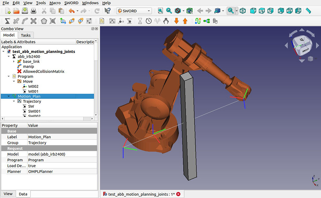The width and height of the screenshot is (321, 198).
Task: Open the SWORD workbench selector dropdown
Action: 134,11
